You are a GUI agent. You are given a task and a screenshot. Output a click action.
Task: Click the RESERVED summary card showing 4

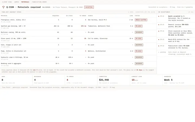pos(49,80)
